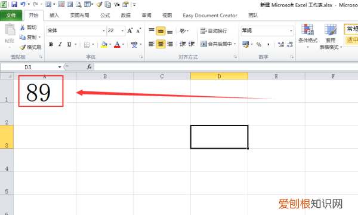Viewport: 358px width, 215px height.
Task: Open the text orientation icon
Action: [x=183, y=30]
